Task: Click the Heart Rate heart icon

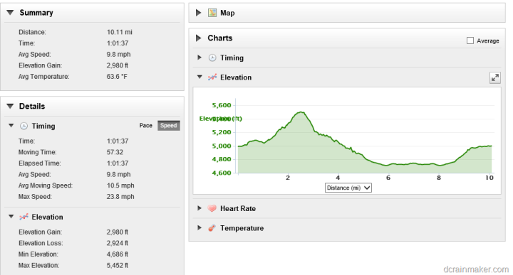Action: click(x=212, y=208)
